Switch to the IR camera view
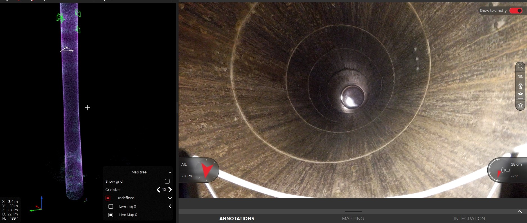The width and height of the screenshot is (527, 223). (x=520, y=76)
